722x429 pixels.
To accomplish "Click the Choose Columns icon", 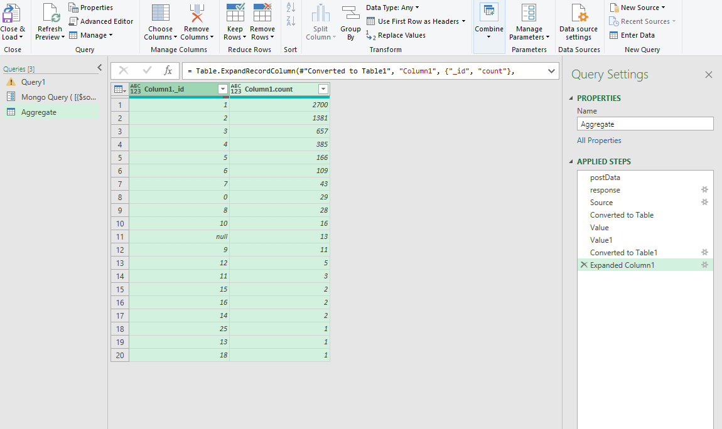I will pos(160,13).
